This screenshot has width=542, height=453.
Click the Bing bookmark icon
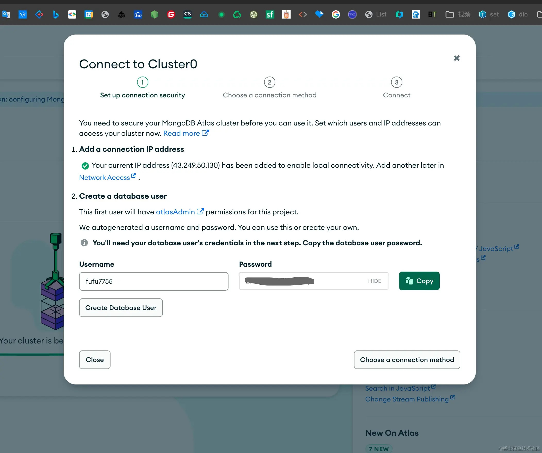55,14
